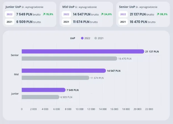Image resolution: width=173 pixels, height=124 pixels.
Task: Click the Junior 15,9% growth arrow icon
Action: [x=44, y=14]
